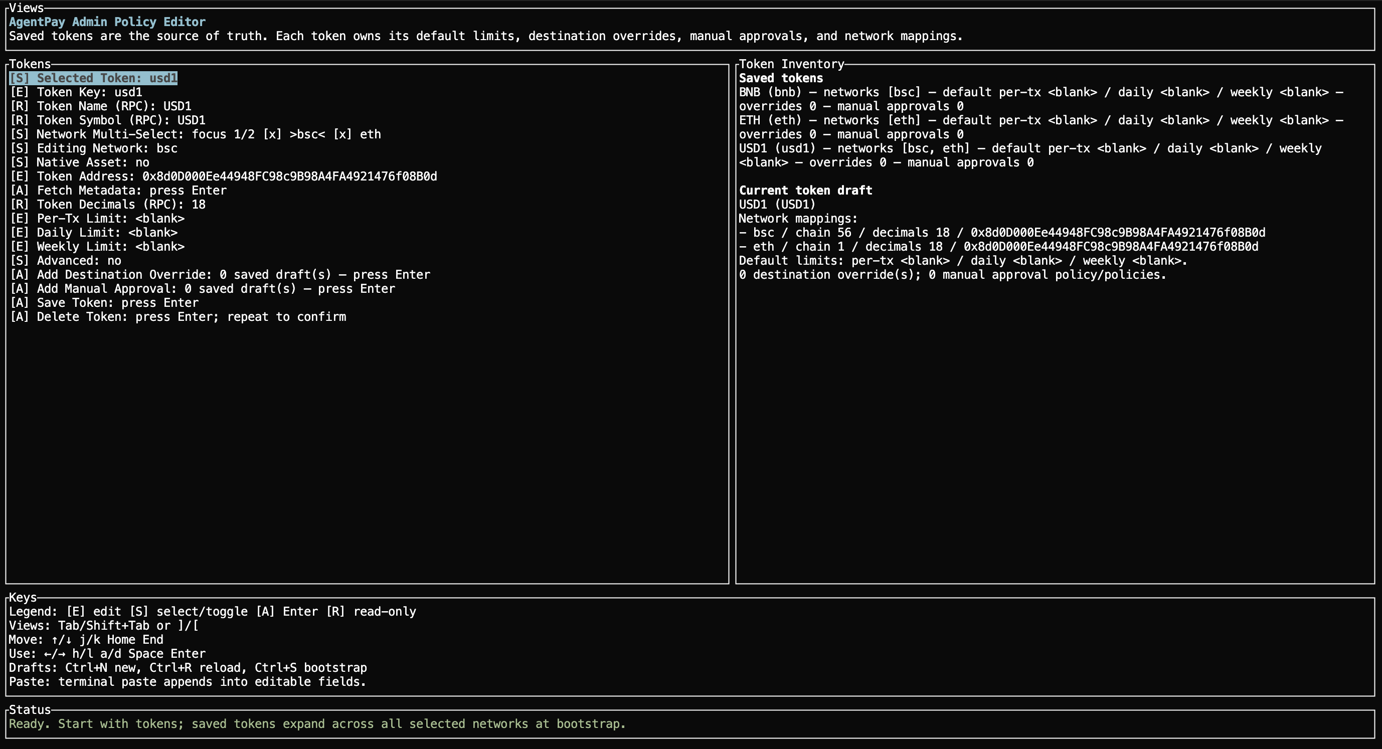Click the Token Address field
Viewport: 1382px width, 749px height.
click(223, 176)
